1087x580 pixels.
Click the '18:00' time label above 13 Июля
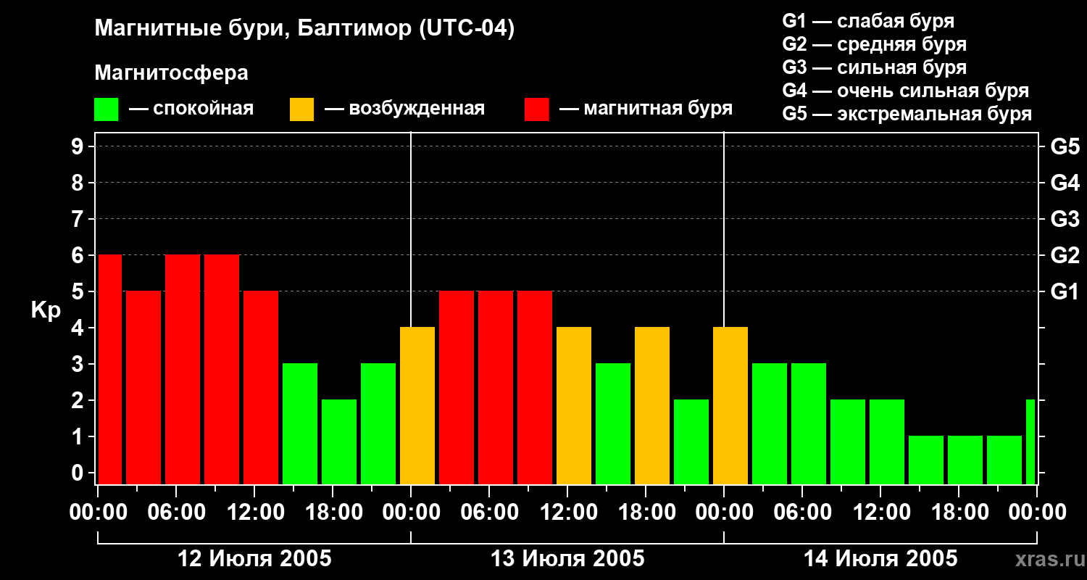[x=646, y=513]
